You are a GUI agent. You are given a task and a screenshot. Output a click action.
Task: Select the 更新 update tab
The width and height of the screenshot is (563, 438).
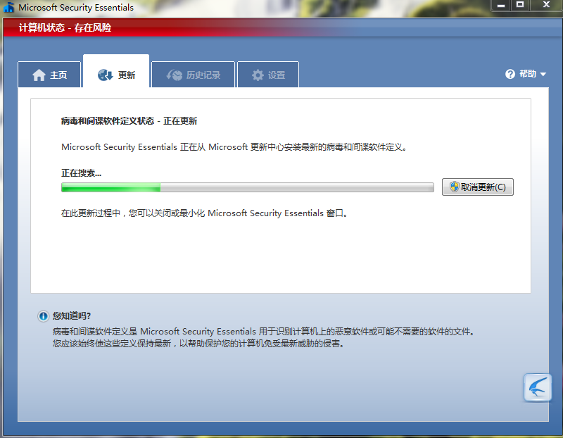point(116,71)
